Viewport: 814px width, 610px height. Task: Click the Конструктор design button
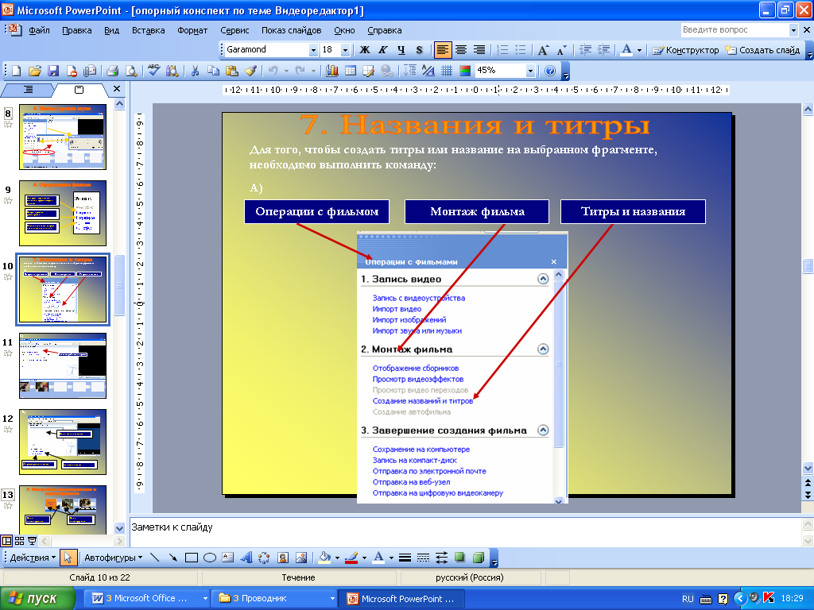685,50
